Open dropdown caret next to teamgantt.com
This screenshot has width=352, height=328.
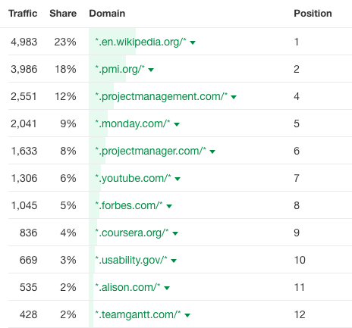pyautogui.click(x=187, y=315)
